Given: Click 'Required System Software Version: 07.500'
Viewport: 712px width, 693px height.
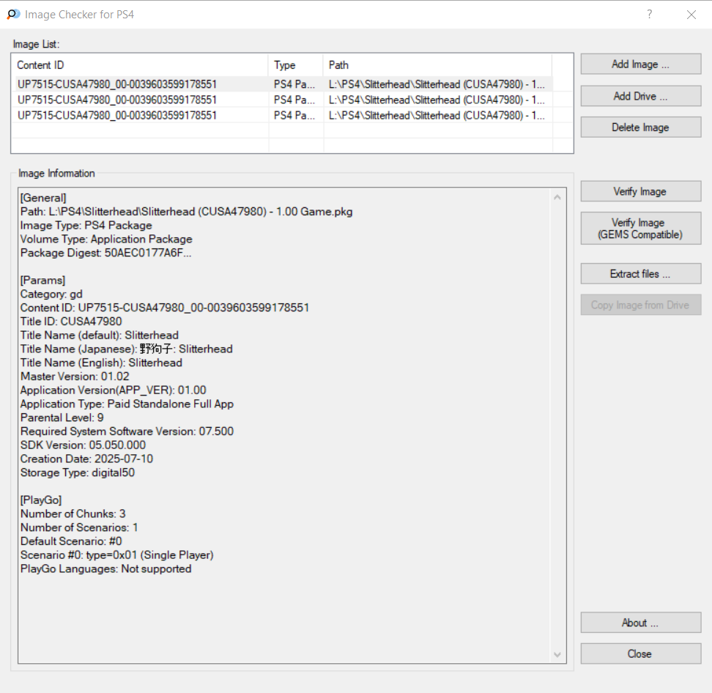Looking at the screenshot, I should (127, 431).
